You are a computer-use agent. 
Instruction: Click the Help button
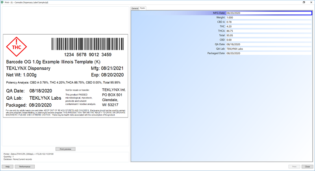tap(7, 167)
